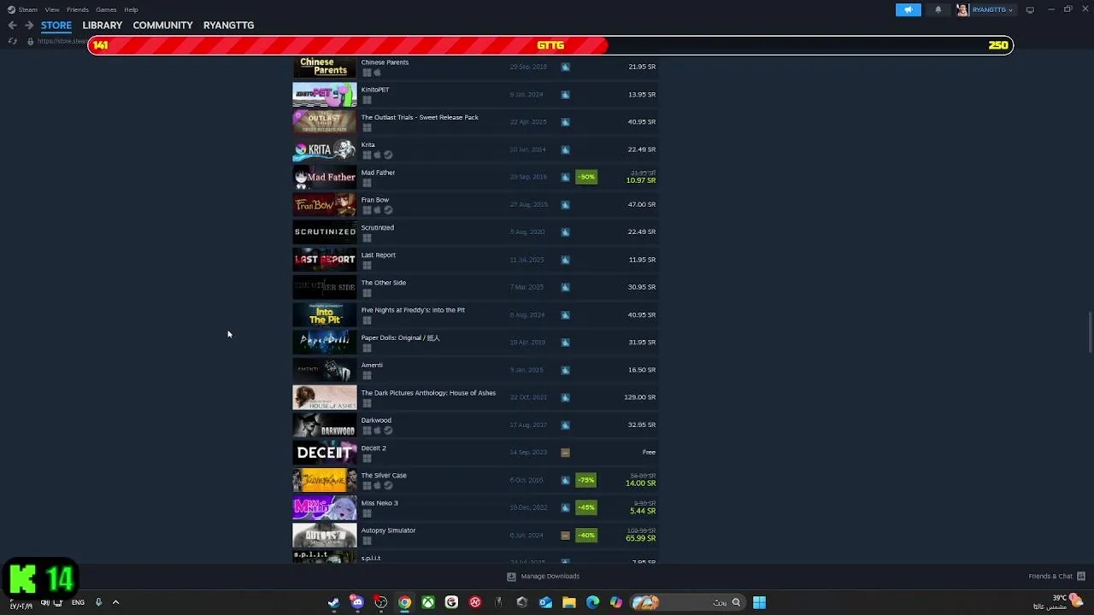This screenshot has height=615, width=1094.
Task: Open The Outlast Trials - Sweet Release Pack link
Action: pos(420,117)
